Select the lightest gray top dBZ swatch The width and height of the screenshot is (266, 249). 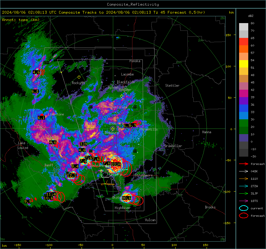pyautogui.click(x=244, y=27)
